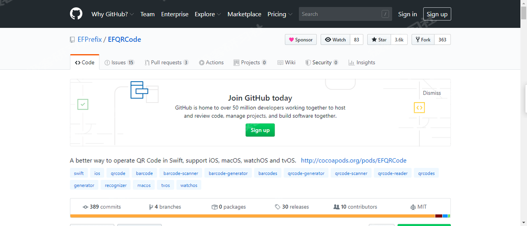Open the EFQRCode repository name link
The width and height of the screenshot is (527, 226).
124,39
